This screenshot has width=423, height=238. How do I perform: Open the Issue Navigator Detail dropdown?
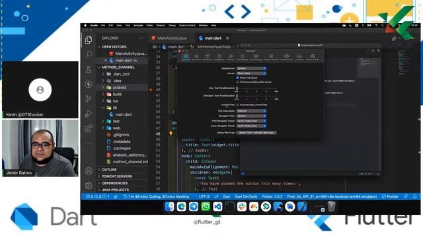coord(251,126)
